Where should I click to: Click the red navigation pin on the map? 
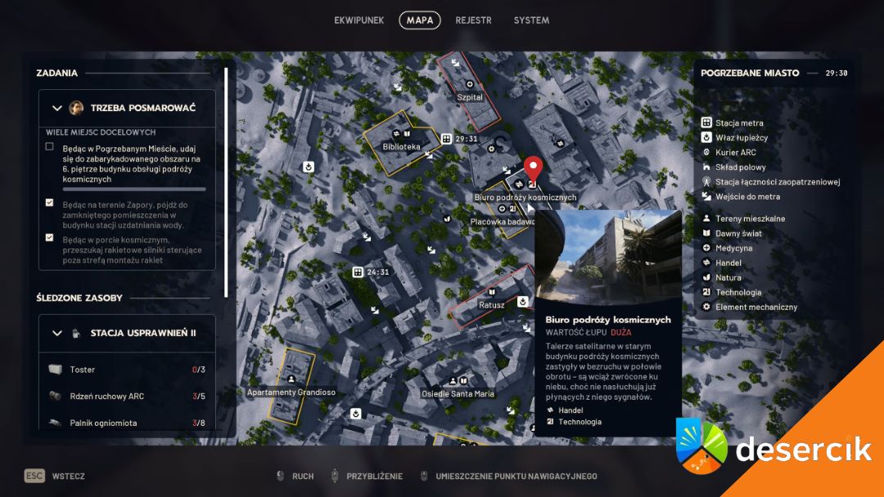[533, 168]
